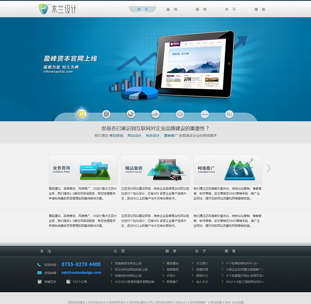
Task: Select the ALi slide indicator
Action: 229,114
